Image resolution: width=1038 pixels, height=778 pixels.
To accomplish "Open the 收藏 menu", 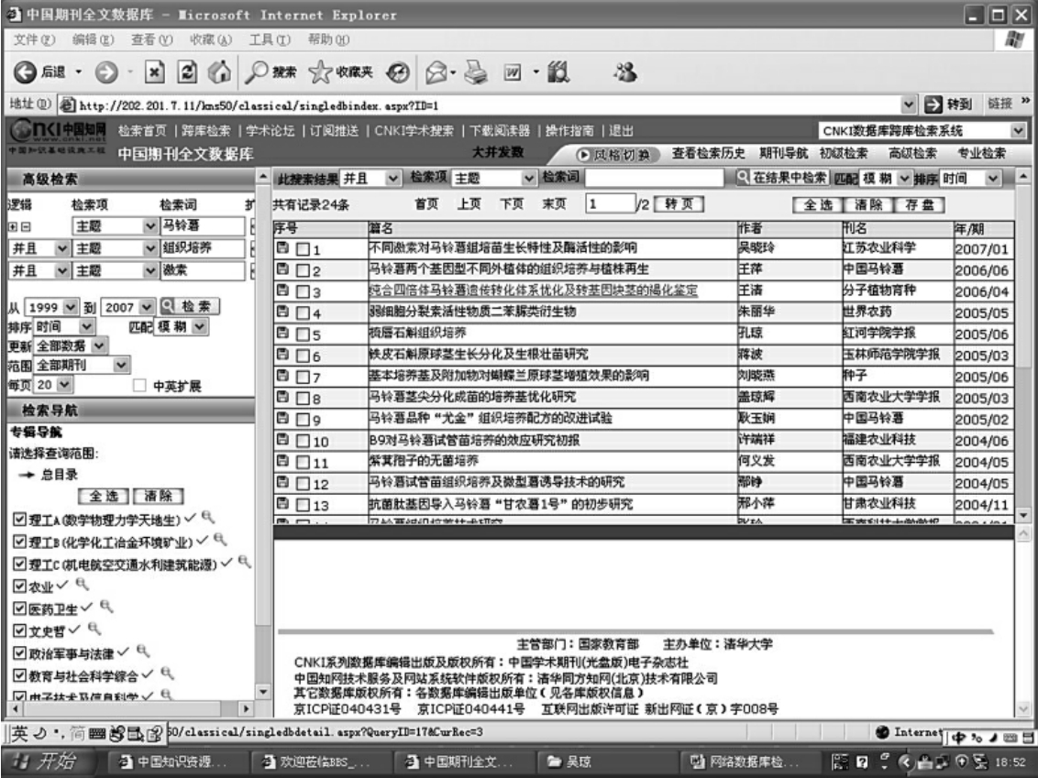I will point(211,39).
